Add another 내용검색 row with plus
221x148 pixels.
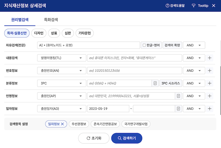210,58
